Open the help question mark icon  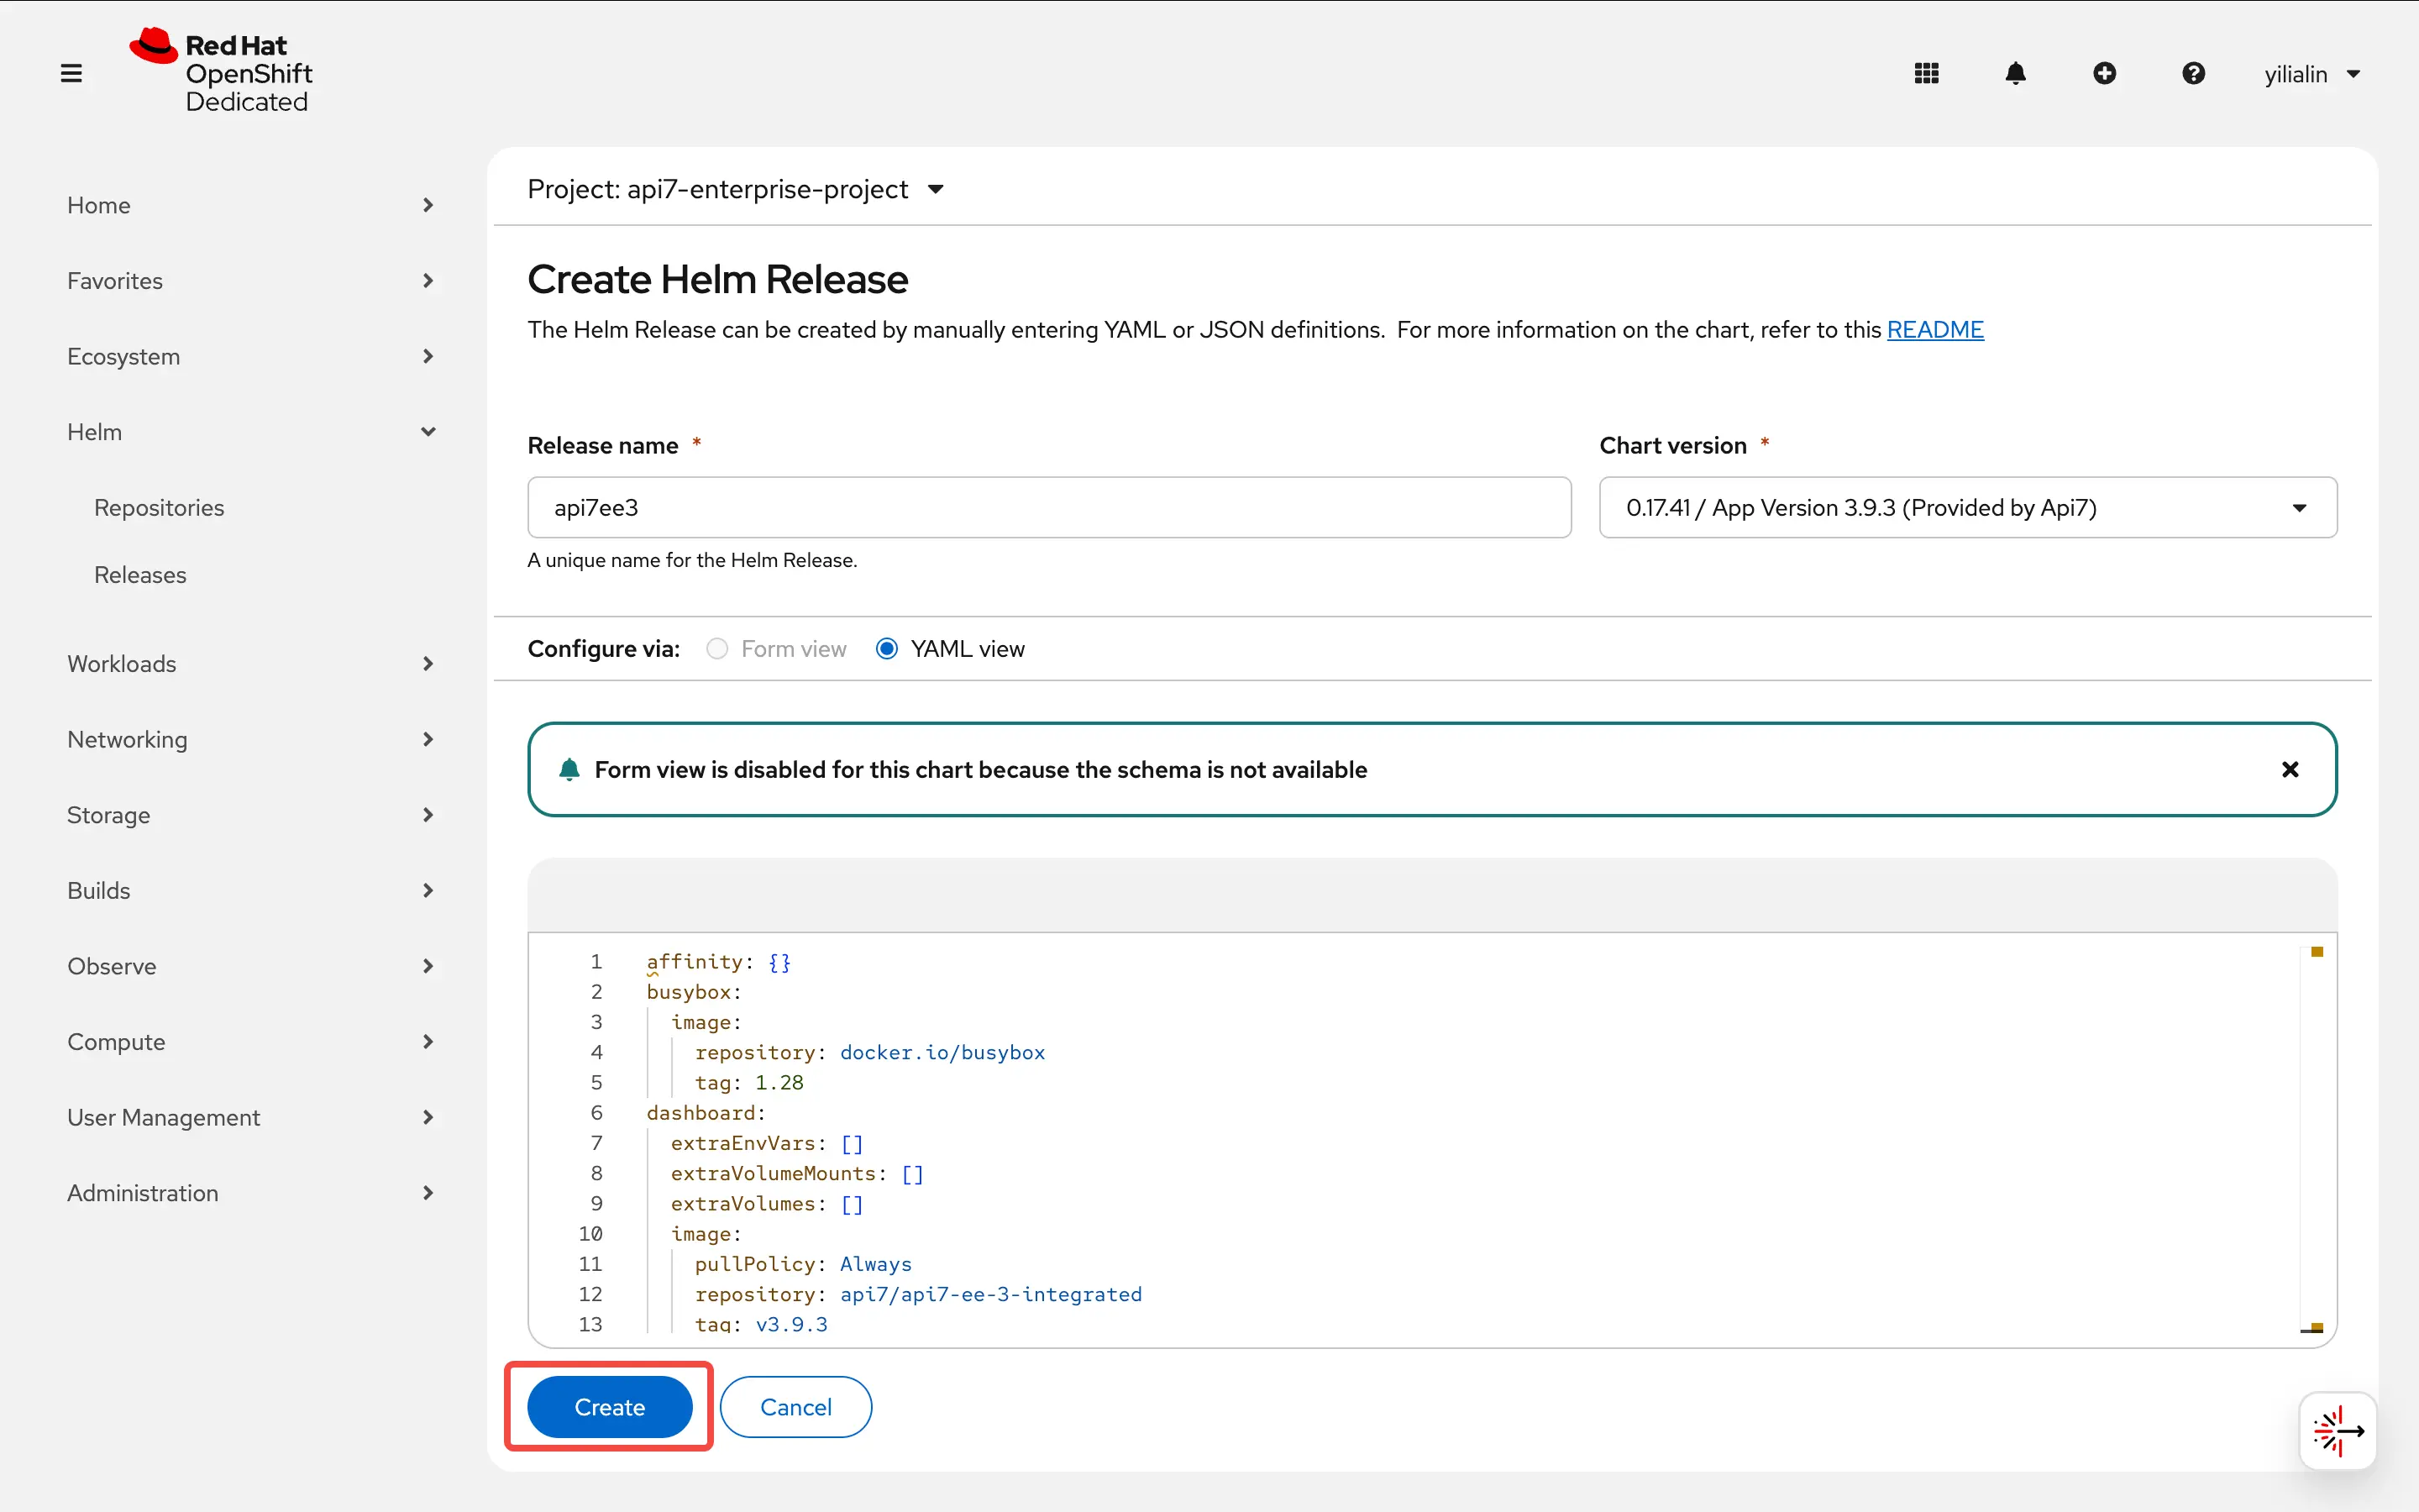tap(2193, 74)
